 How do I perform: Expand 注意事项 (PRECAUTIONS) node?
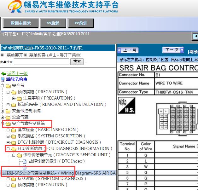pos(14,98)
